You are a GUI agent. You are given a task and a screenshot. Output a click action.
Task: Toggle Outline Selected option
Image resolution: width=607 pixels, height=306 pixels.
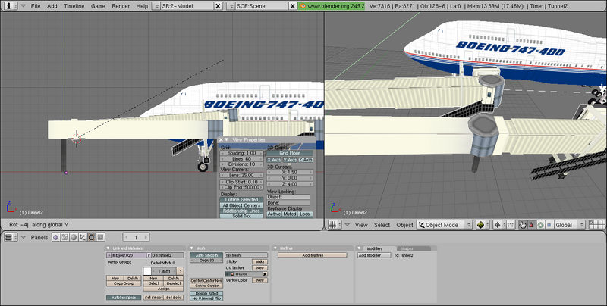pyautogui.click(x=241, y=200)
